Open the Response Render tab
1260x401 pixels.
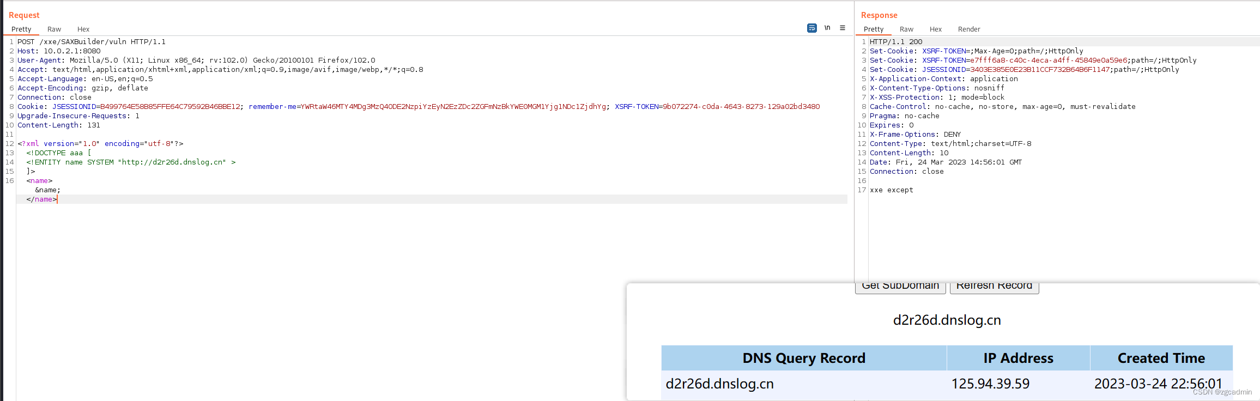pos(969,29)
